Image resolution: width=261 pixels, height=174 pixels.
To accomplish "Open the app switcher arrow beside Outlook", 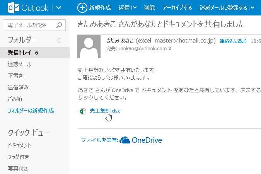I will 58,8.
